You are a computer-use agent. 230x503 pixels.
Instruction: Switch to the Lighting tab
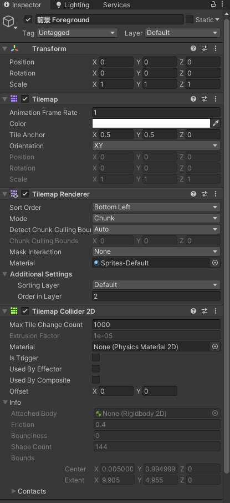73,5
